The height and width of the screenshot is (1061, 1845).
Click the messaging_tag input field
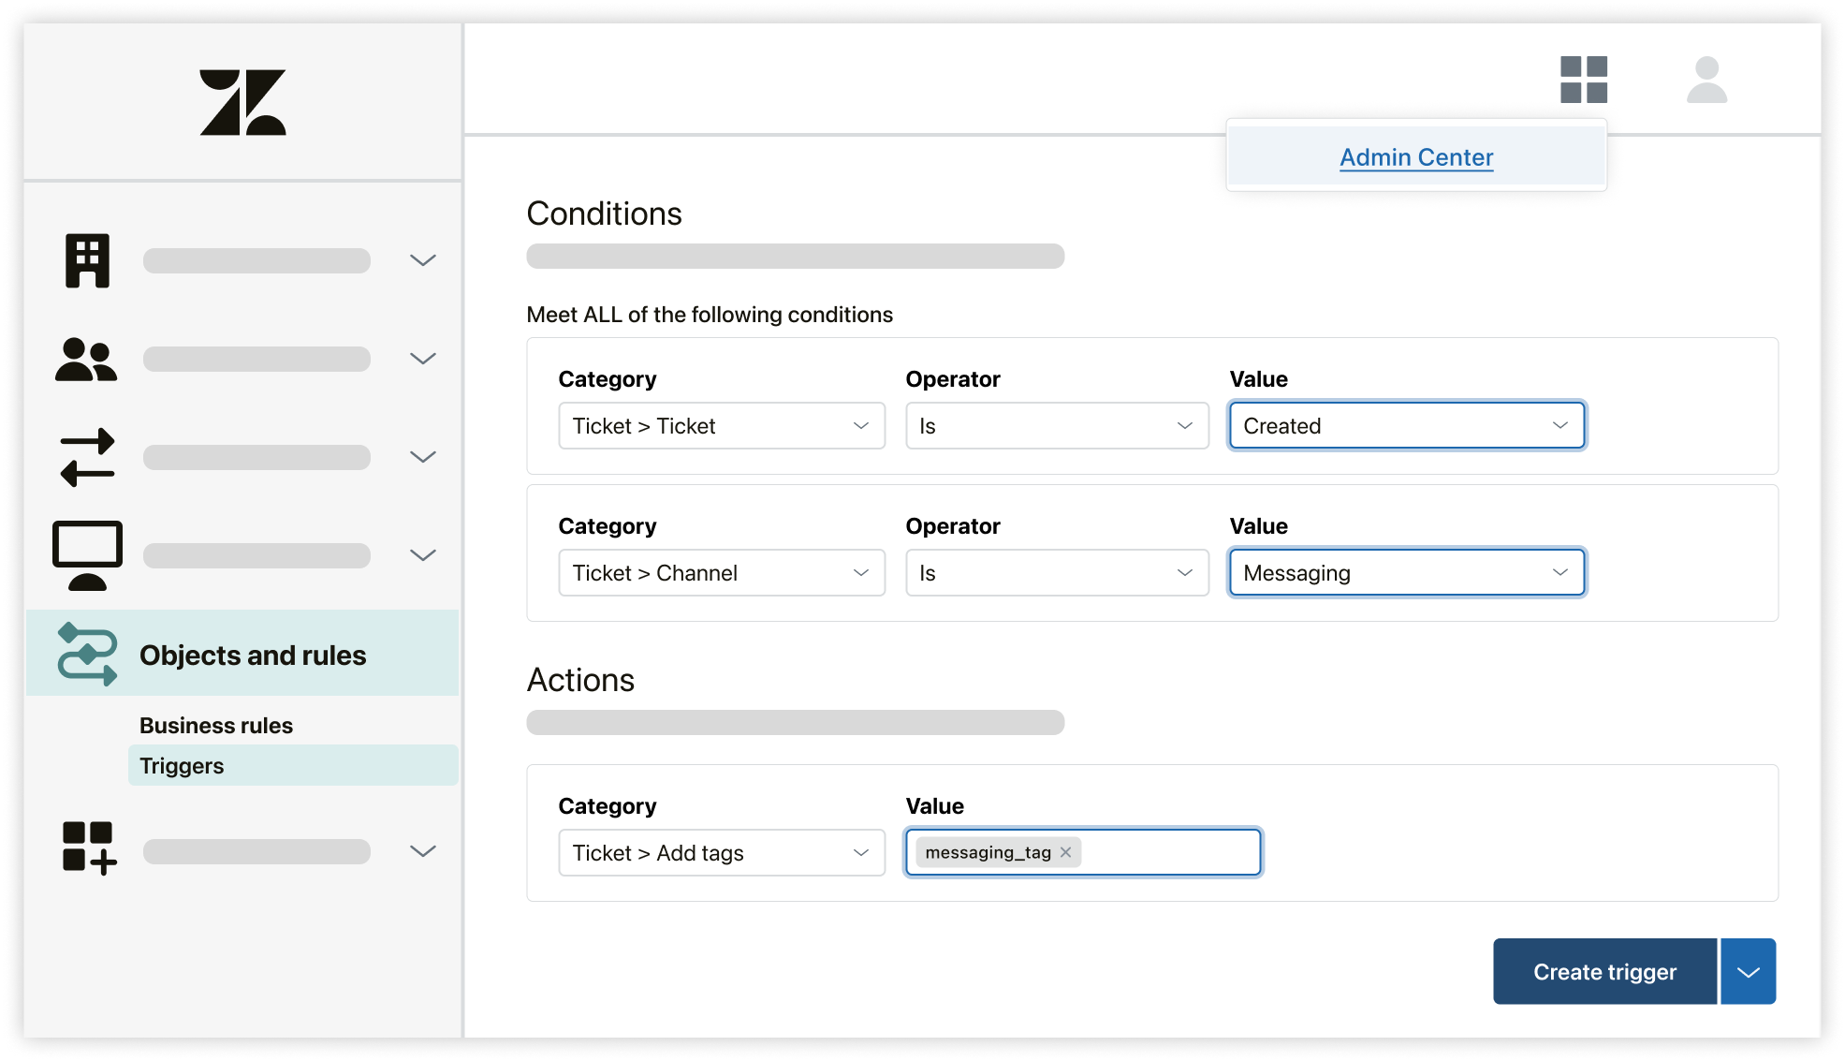point(1082,852)
